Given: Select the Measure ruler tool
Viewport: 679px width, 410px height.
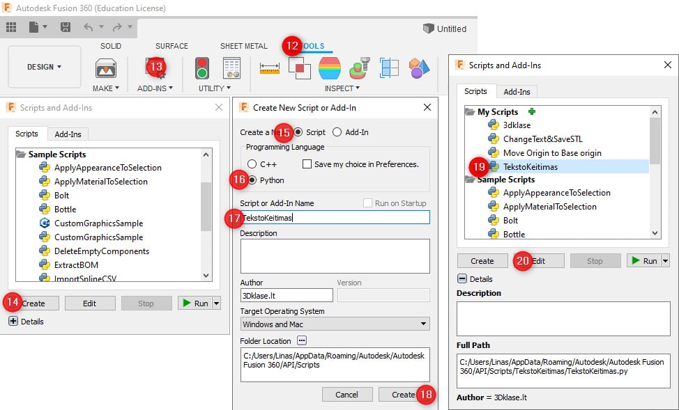Looking at the screenshot, I should pyautogui.click(x=269, y=68).
